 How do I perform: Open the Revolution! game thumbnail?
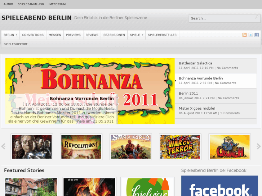[x=81, y=147]
